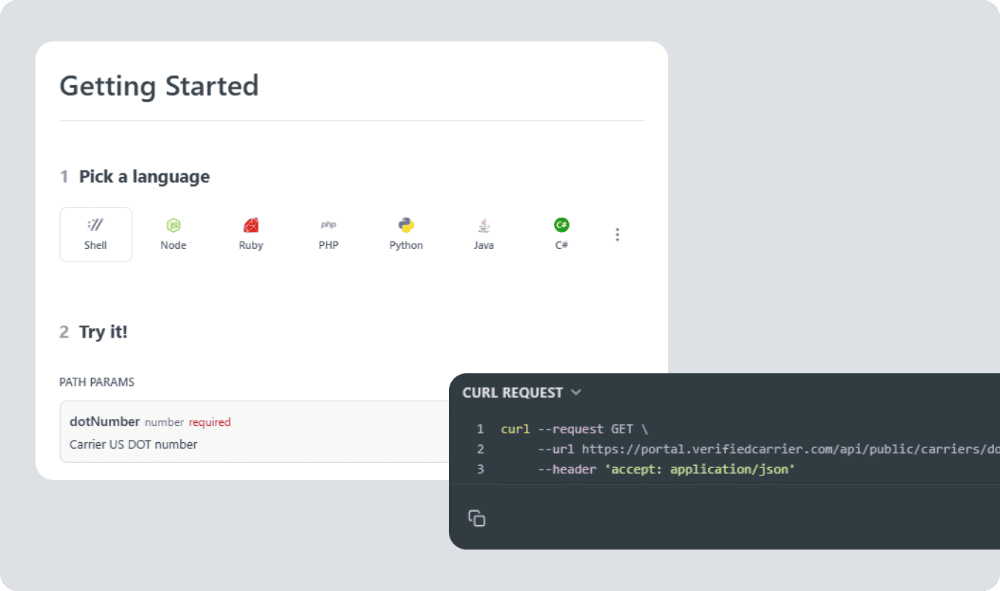The width and height of the screenshot is (1000, 591).
Task: Select the Ruby language icon
Action: point(250,234)
